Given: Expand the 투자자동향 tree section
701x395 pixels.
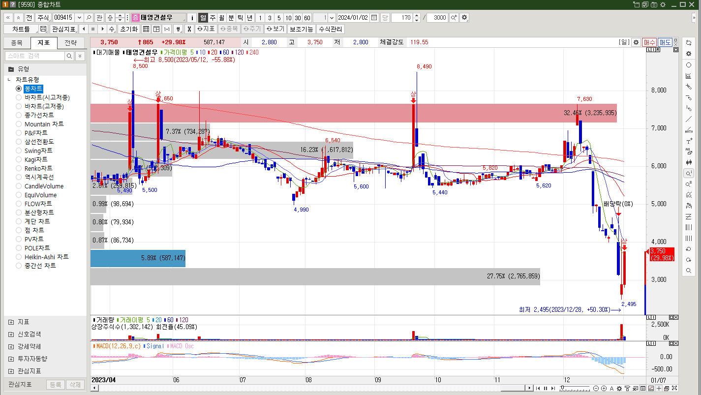Looking at the screenshot, I should (11, 359).
